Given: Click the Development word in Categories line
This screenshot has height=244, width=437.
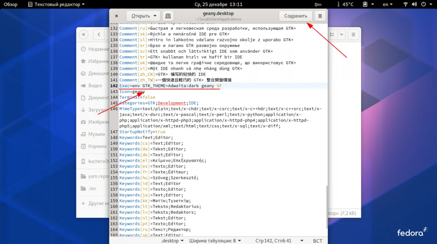Looking at the screenshot, I should (172, 103).
